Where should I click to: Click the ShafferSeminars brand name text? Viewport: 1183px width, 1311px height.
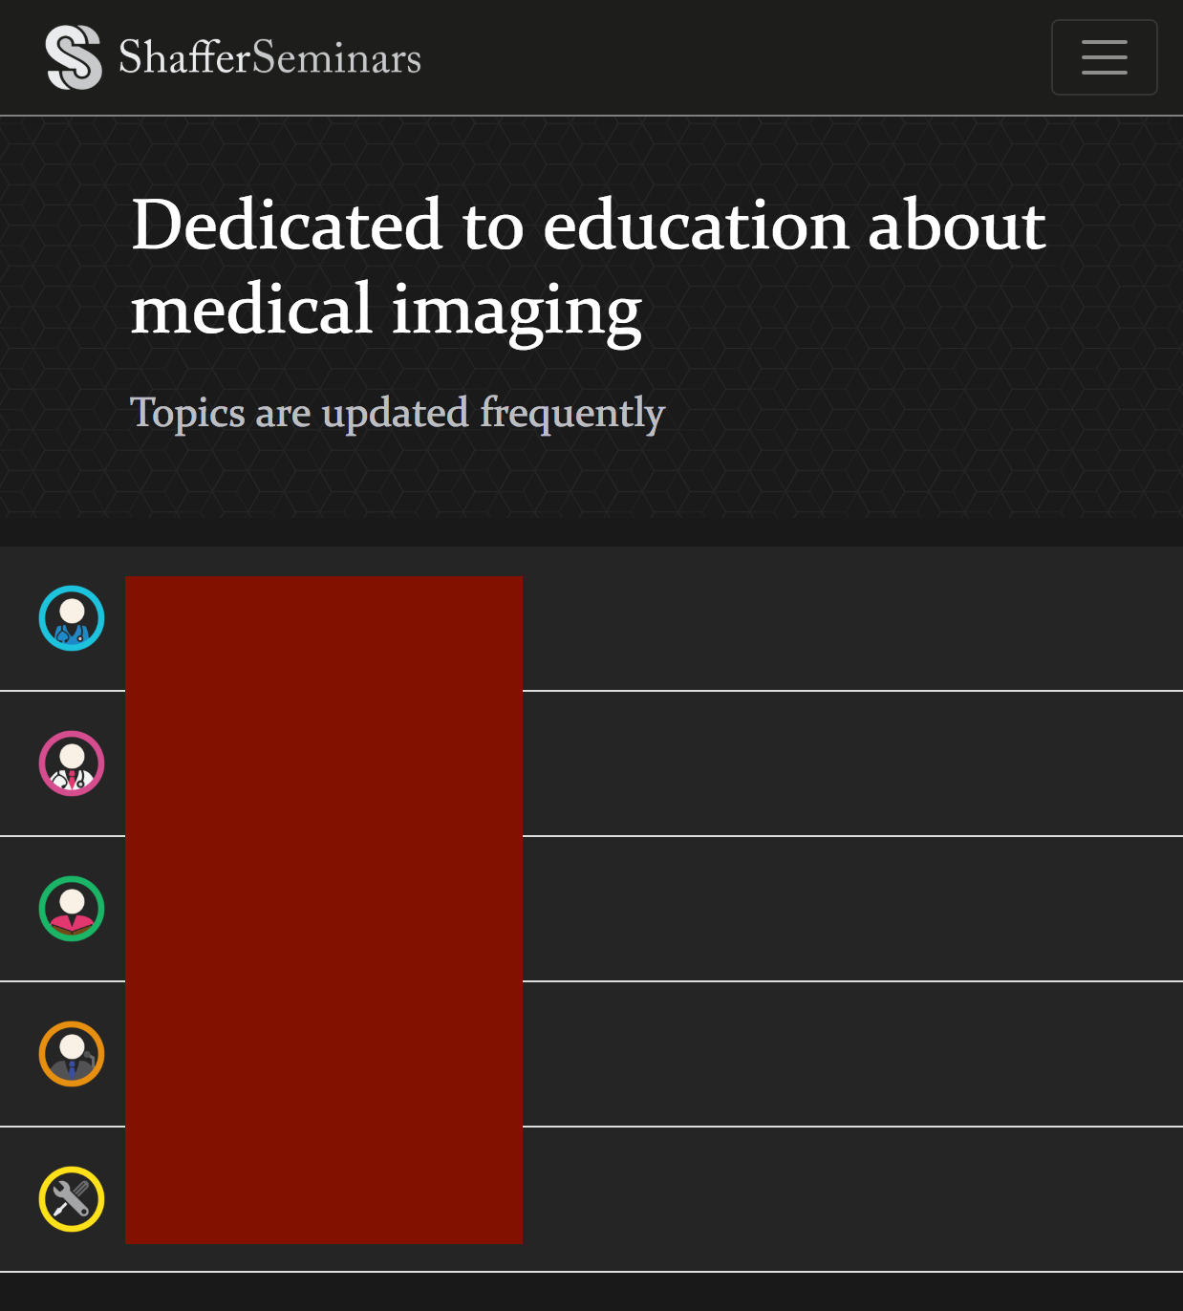tap(269, 57)
